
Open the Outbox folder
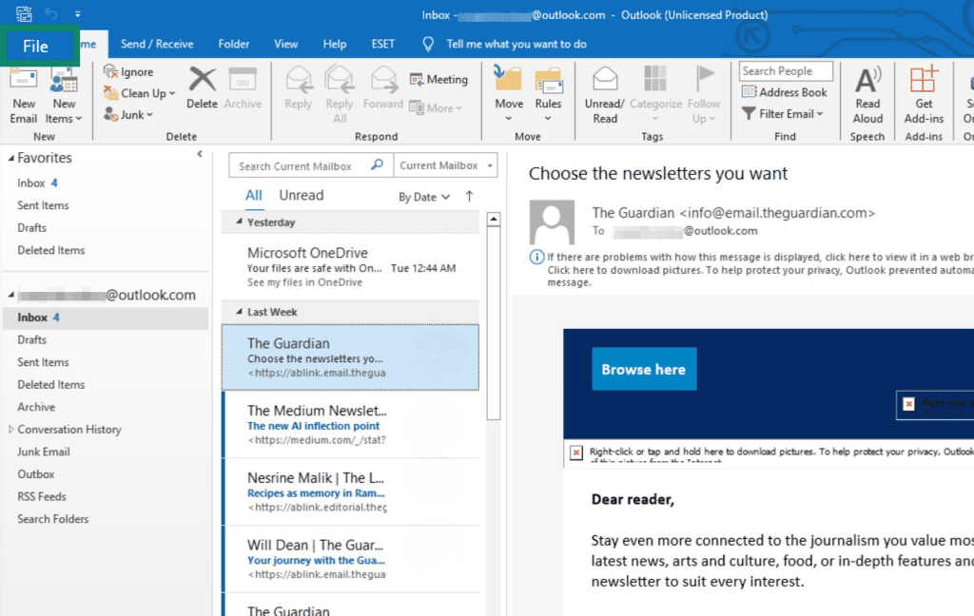(x=35, y=474)
